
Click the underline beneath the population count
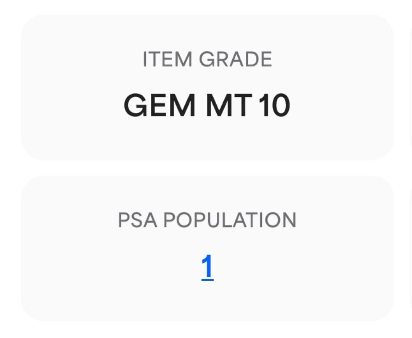click(x=207, y=280)
